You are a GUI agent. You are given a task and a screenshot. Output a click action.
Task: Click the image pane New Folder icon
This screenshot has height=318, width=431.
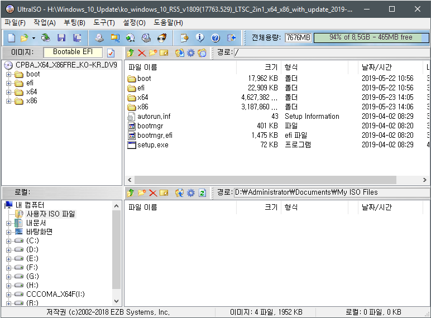[153, 53]
